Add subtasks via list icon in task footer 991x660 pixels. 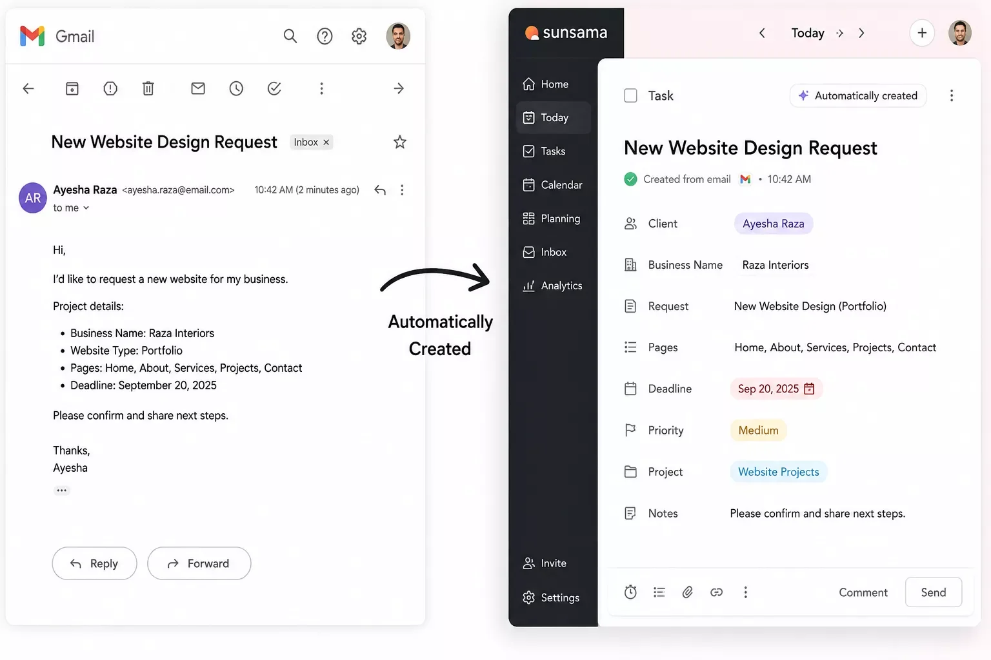click(659, 592)
